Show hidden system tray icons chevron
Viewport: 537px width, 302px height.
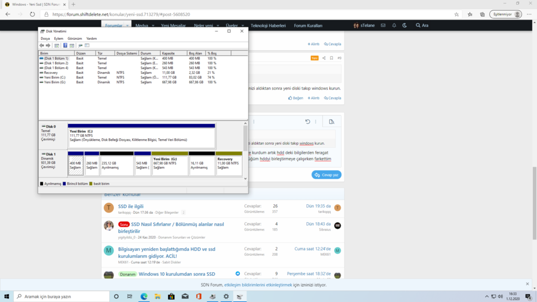[487, 297]
